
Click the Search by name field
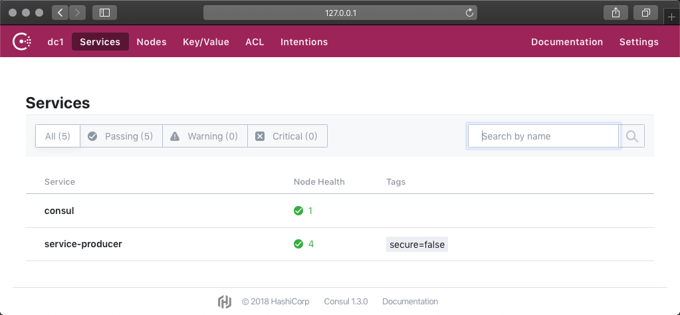[544, 136]
